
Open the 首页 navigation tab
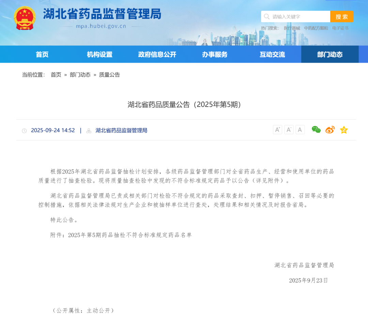tap(42, 55)
